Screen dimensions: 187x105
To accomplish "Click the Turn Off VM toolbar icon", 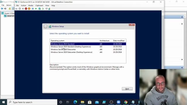I will 23,9.
